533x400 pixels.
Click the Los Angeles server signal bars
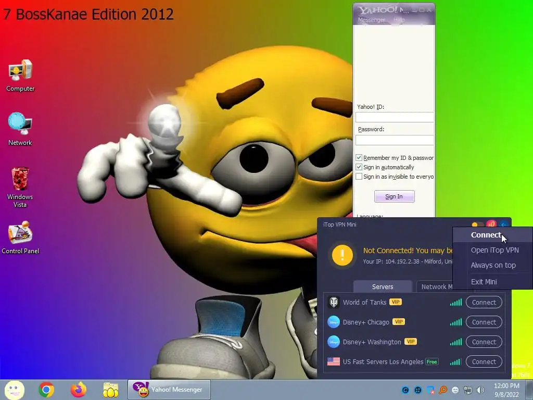456,361
